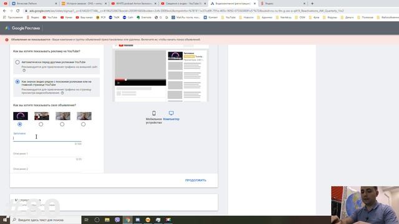Viewport: 399px width, 224px height.
Task: Open Task View on the taskbar
Action: coord(86,220)
